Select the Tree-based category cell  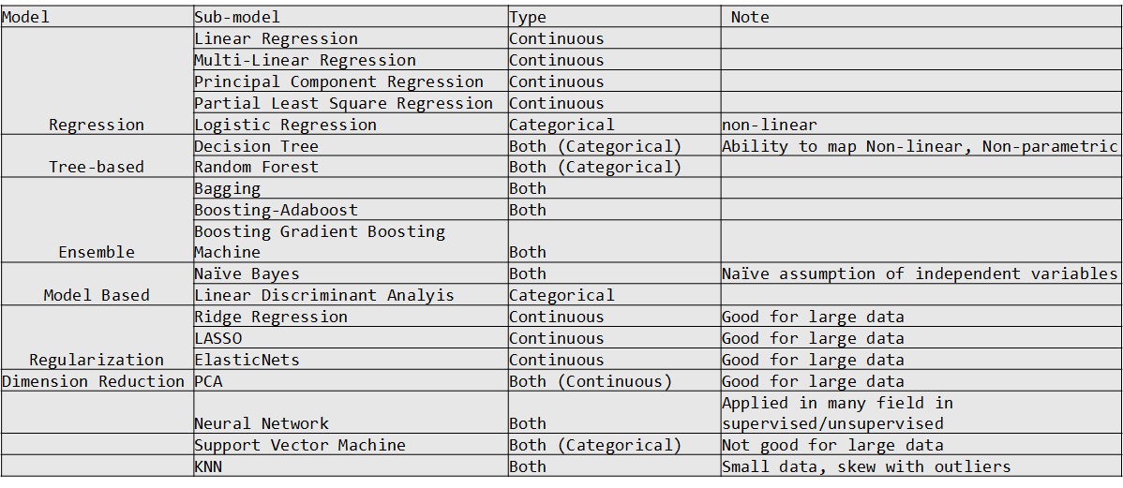click(x=97, y=156)
